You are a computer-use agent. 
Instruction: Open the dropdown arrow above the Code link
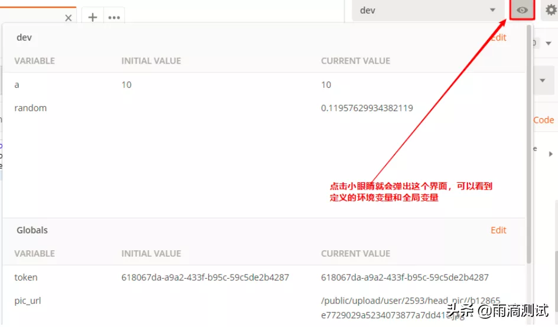[x=543, y=80]
